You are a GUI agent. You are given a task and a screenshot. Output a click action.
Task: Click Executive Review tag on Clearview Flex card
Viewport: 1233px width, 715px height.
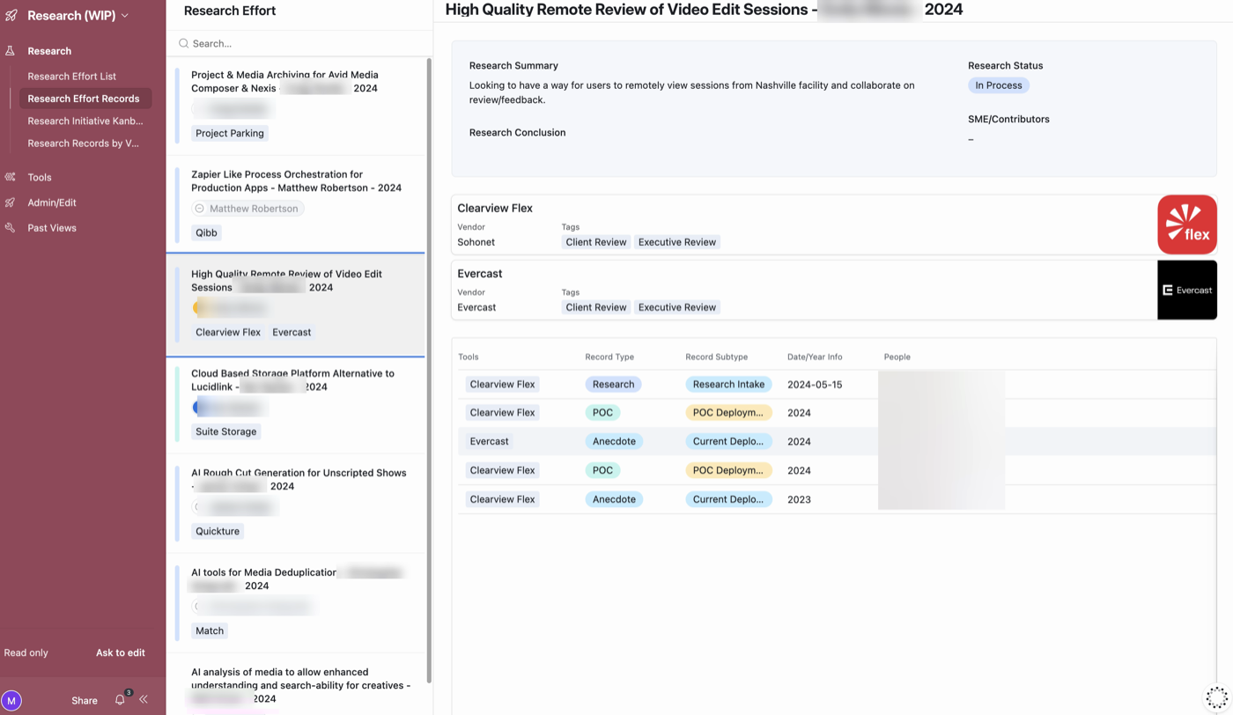point(677,242)
